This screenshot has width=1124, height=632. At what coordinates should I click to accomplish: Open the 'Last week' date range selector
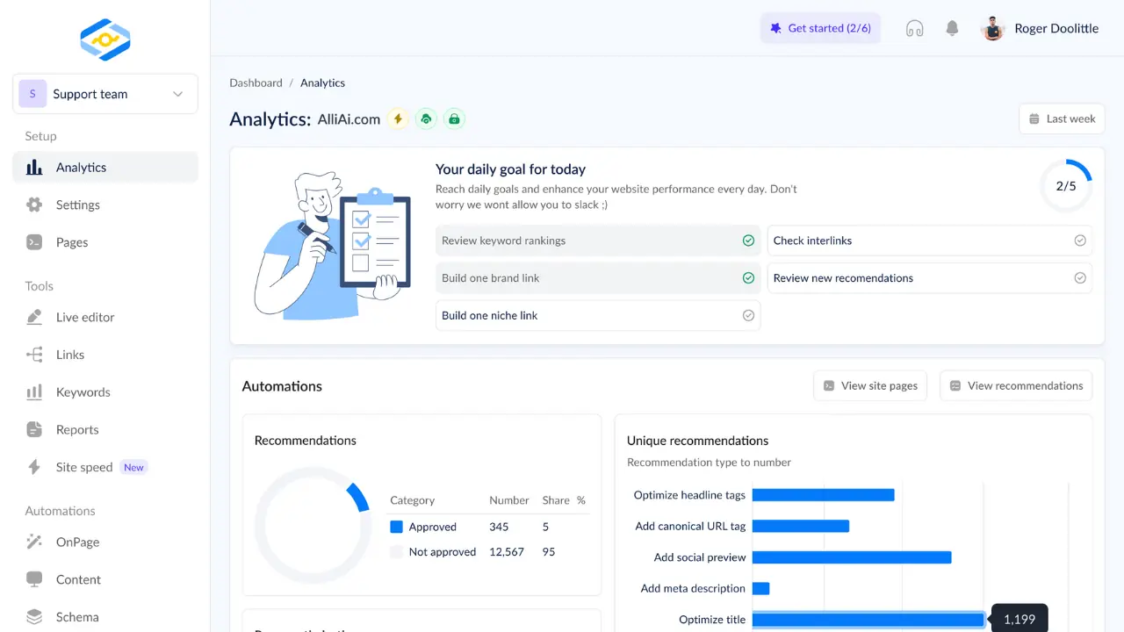pyautogui.click(x=1062, y=118)
